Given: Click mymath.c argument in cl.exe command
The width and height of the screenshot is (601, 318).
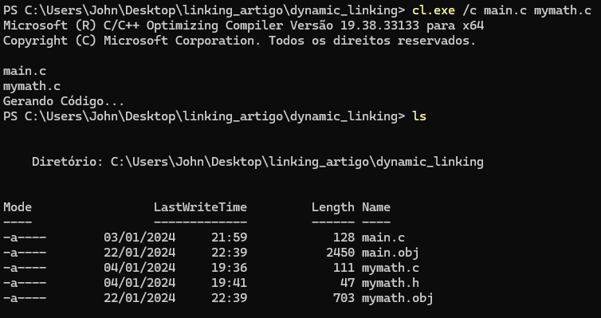Looking at the screenshot, I should 563,10.
